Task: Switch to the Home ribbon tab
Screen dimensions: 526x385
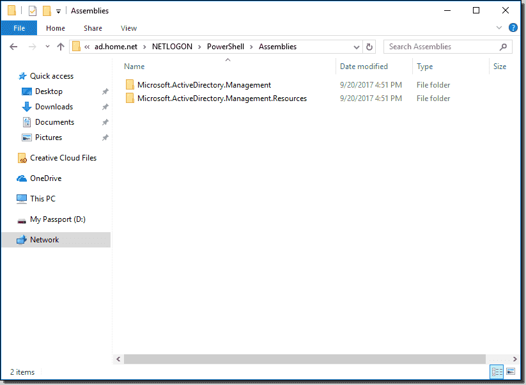Action: [x=56, y=28]
